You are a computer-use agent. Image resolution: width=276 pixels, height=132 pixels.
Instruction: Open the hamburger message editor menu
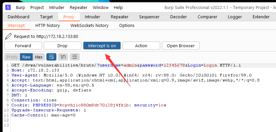(x=75, y=57)
